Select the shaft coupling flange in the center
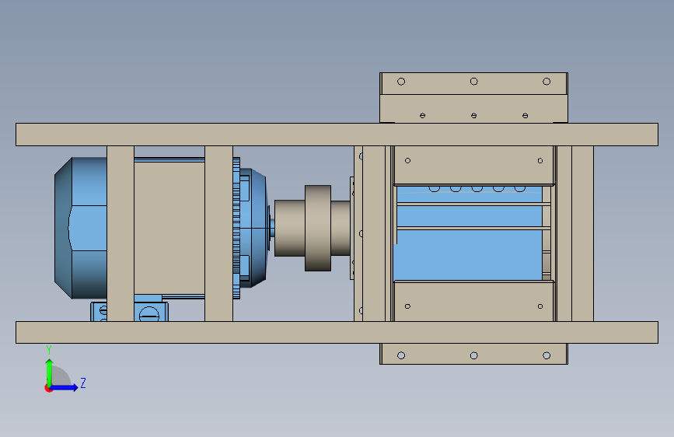Image resolution: width=674 pixels, height=437 pixels. click(x=318, y=228)
